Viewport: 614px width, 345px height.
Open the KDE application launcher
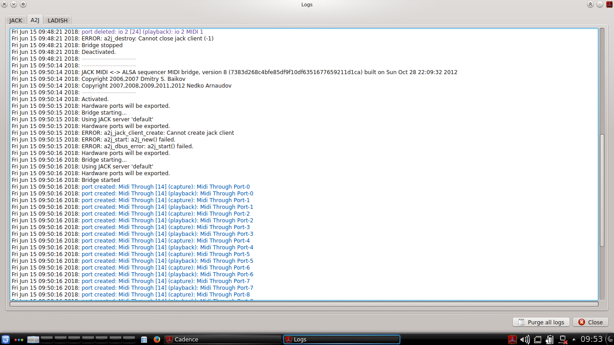click(6, 340)
